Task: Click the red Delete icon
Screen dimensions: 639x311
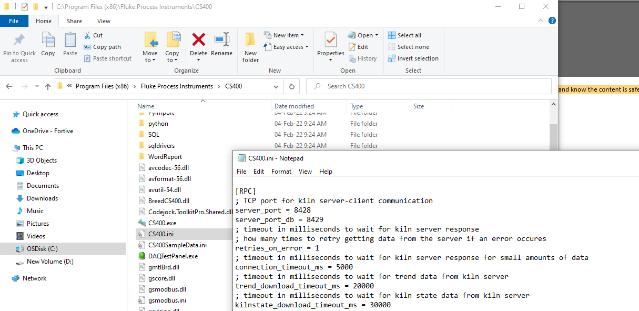Action: [198, 39]
